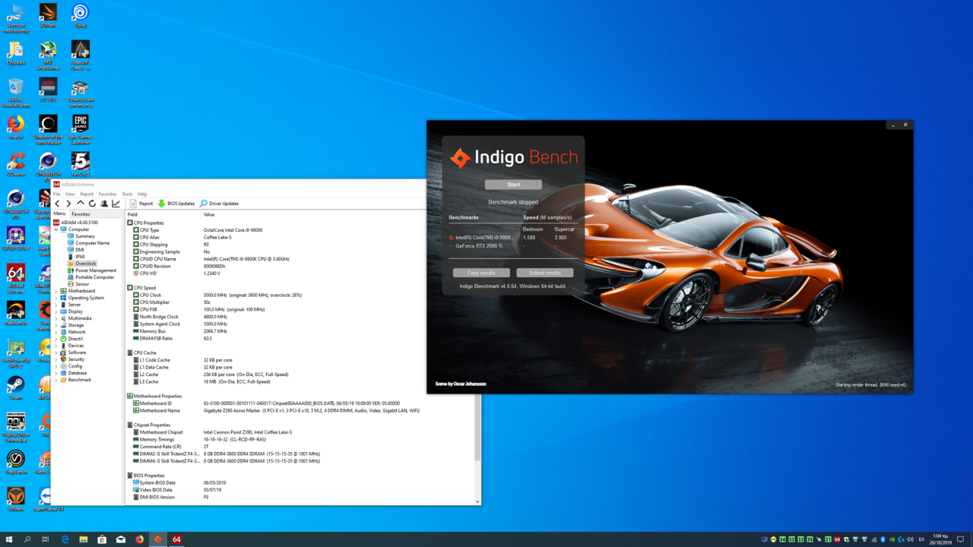Collapse the Computer tree node
This screenshot has height=547, width=973.
coord(56,229)
